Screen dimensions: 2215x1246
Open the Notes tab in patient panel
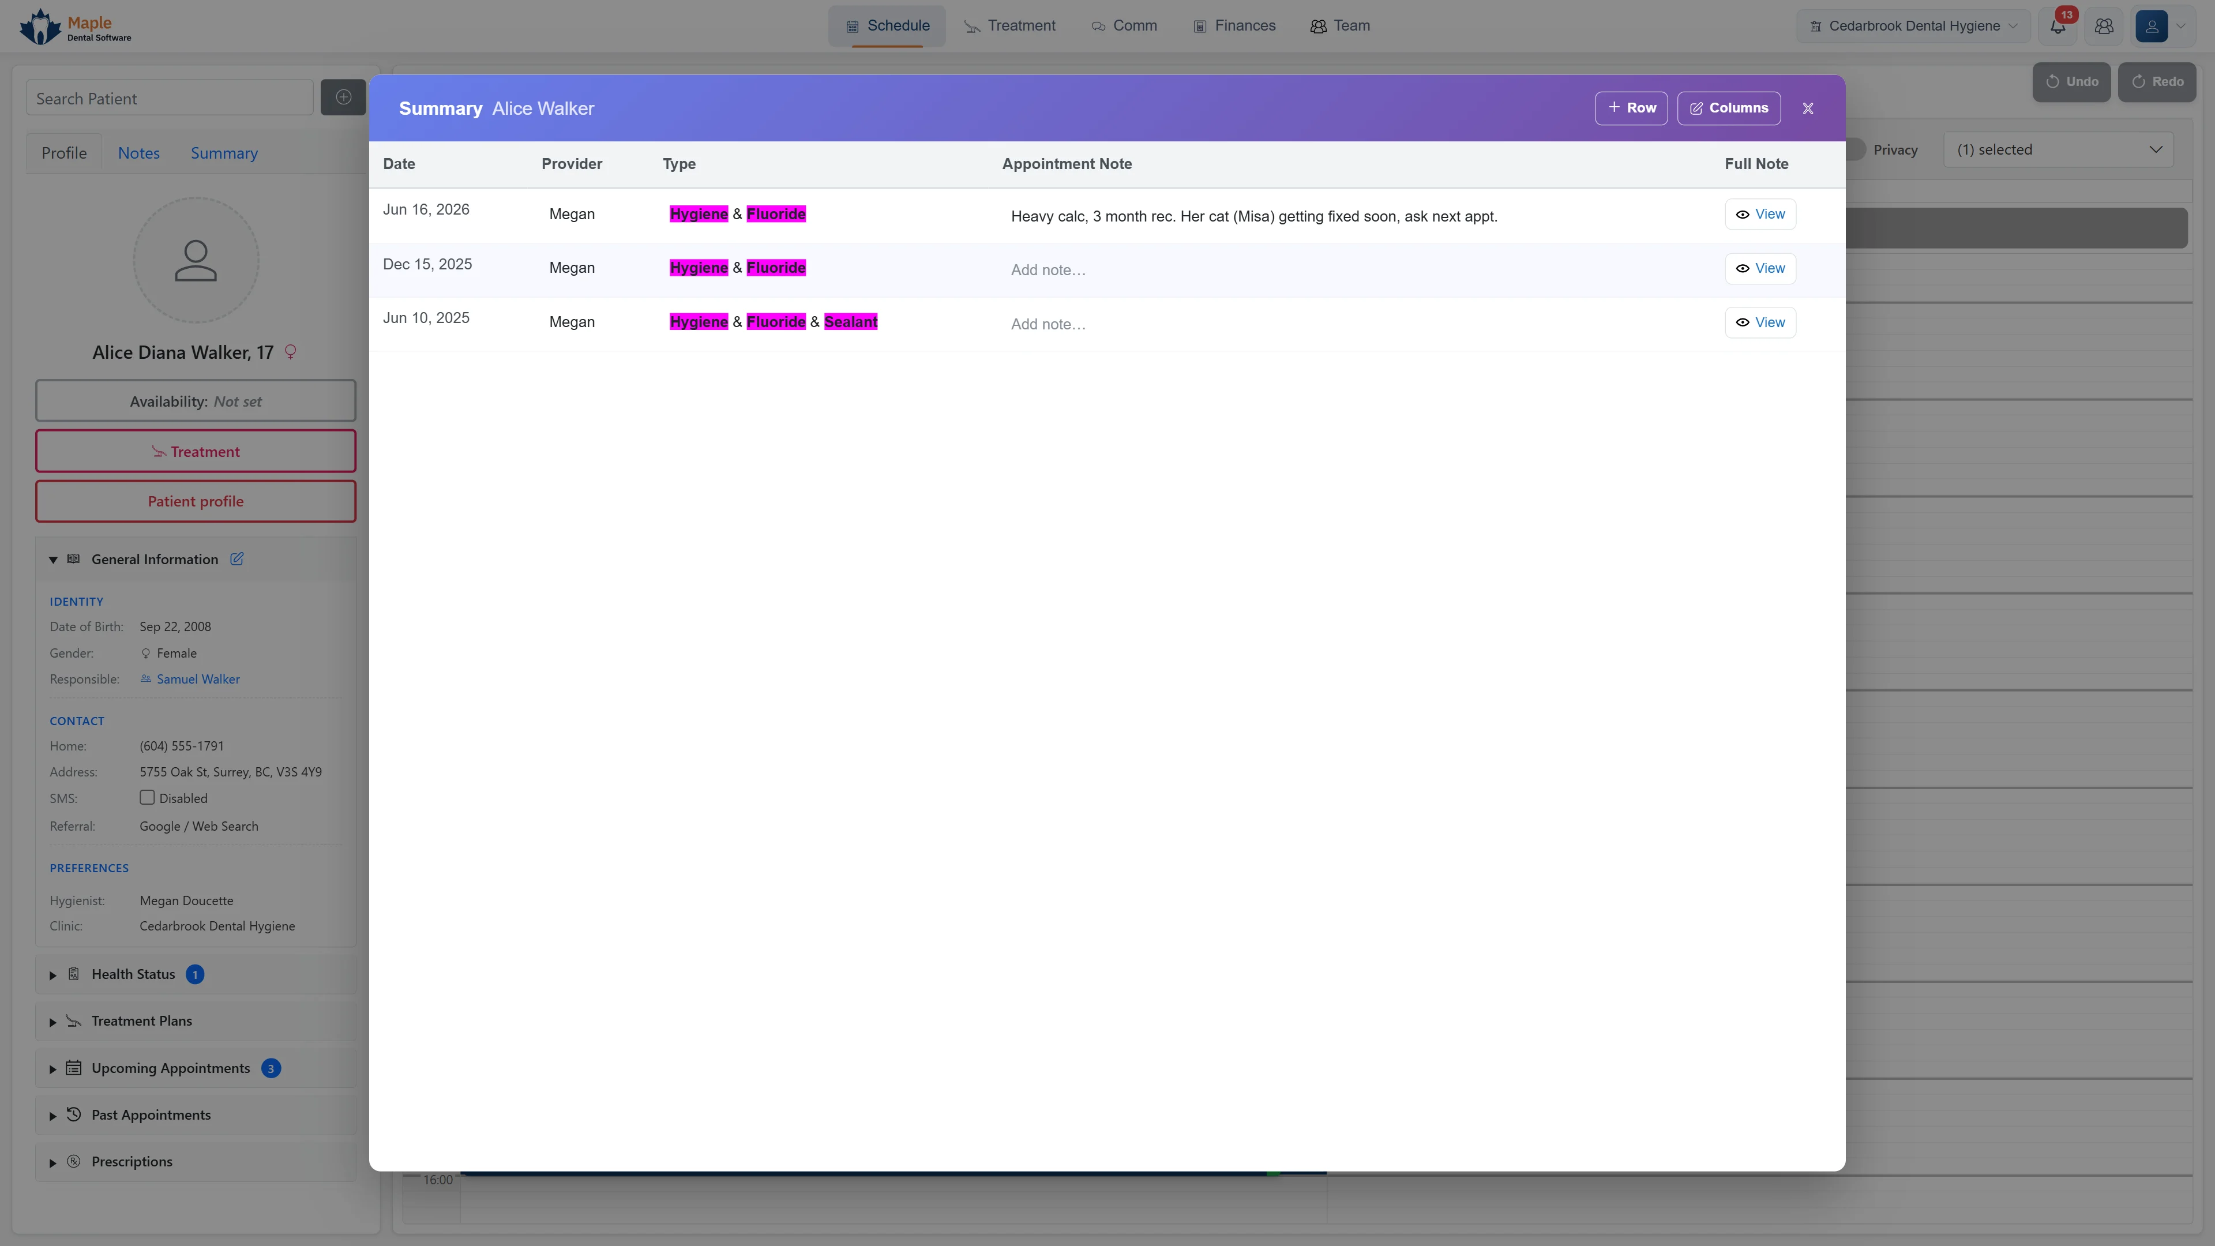coord(138,153)
